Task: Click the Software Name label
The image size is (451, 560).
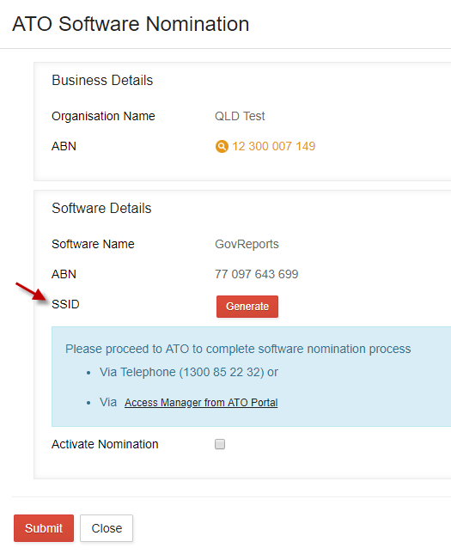Action: [x=93, y=244]
